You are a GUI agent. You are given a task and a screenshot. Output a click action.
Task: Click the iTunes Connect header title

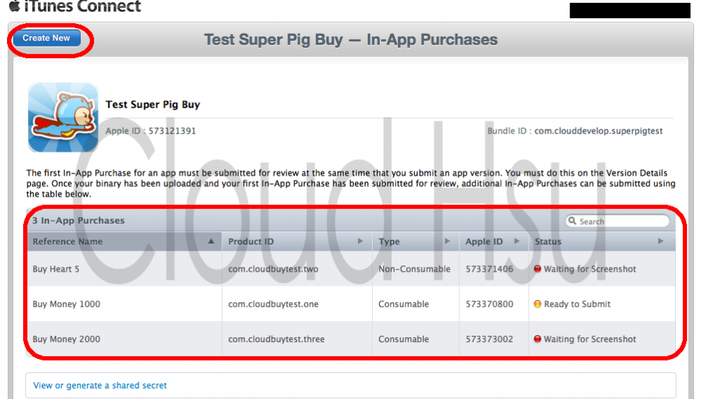82,6
